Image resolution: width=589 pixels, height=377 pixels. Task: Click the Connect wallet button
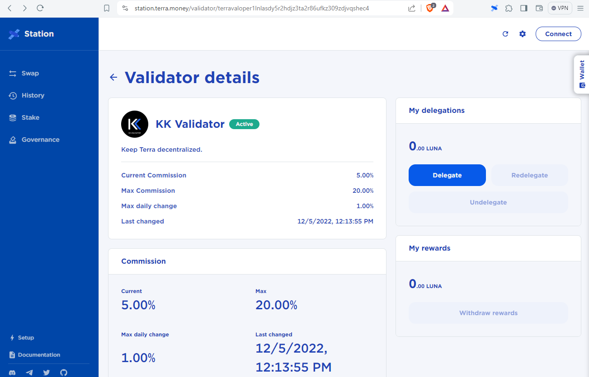[558, 34]
